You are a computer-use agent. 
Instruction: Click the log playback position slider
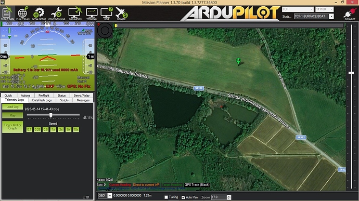coord(53,115)
